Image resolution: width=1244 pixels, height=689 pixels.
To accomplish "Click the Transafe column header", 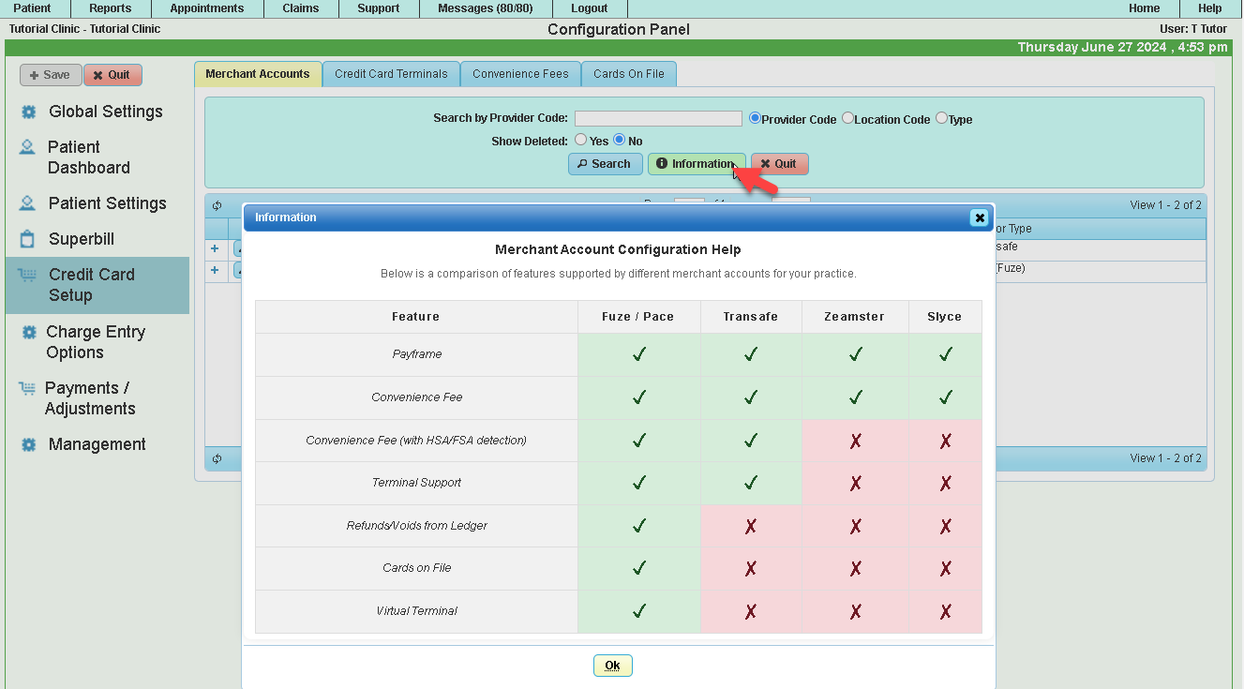I will (x=751, y=317).
